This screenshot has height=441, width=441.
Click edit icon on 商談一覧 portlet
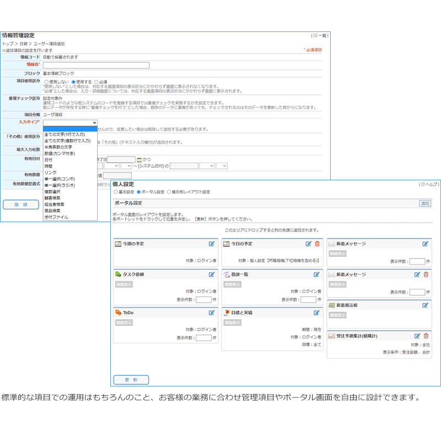point(317,274)
